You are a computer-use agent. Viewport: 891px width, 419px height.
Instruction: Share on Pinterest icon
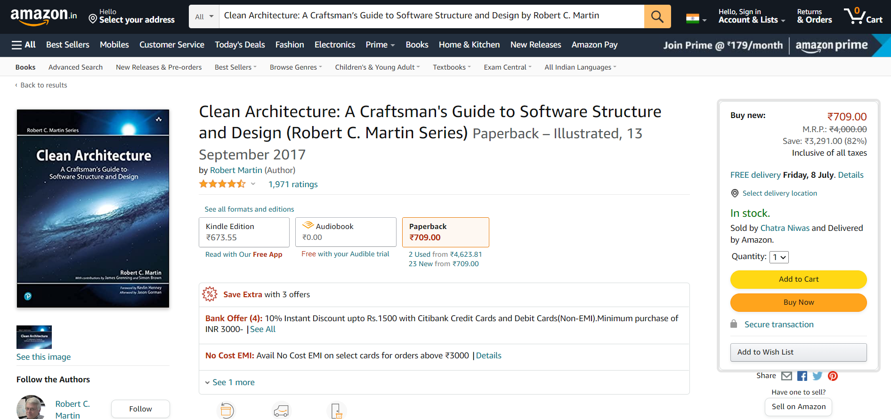click(833, 376)
